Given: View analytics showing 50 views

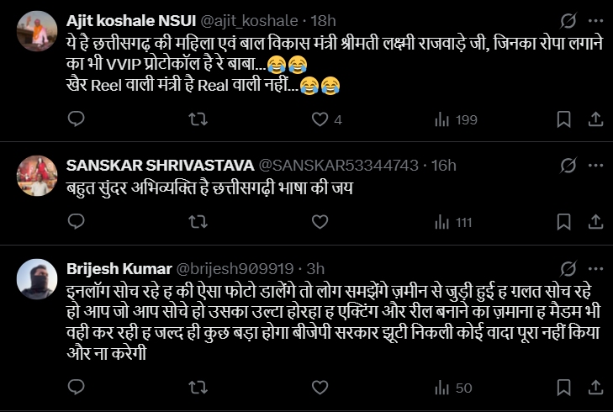Looking at the screenshot, I should [452, 388].
